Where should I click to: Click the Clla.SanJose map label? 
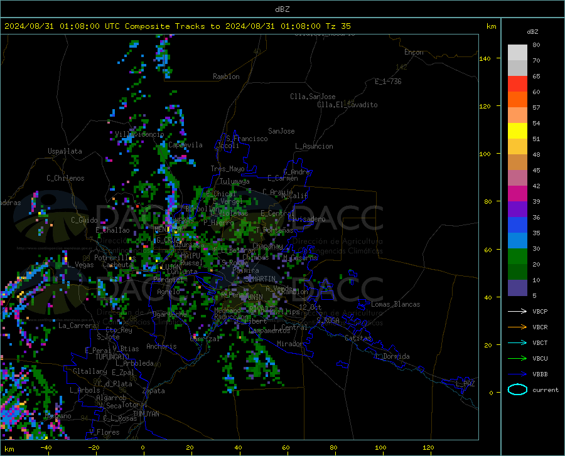tap(313, 97)
